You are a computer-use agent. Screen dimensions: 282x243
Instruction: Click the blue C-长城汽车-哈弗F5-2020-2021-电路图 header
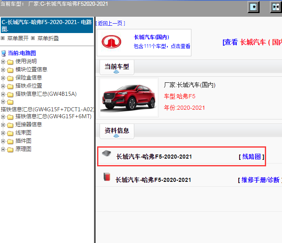tap(47, 25)
